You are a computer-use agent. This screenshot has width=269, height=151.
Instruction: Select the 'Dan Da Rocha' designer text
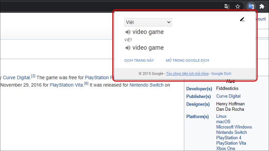click(230, 109)
